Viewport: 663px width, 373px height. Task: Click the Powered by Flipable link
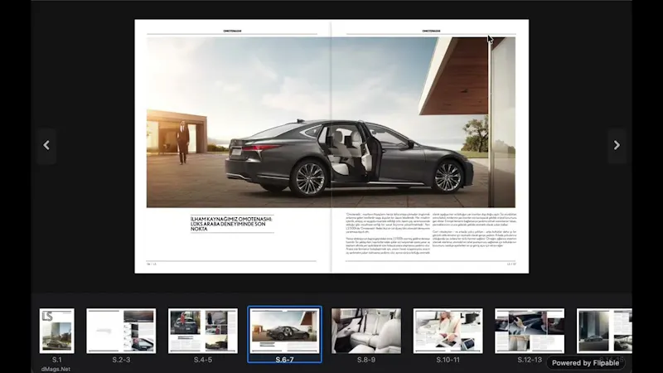point(585,363)
